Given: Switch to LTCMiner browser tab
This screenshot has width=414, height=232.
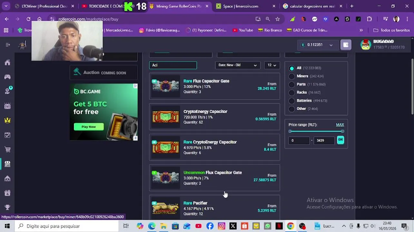Looking at the screenshot, I should click(44, 6).
